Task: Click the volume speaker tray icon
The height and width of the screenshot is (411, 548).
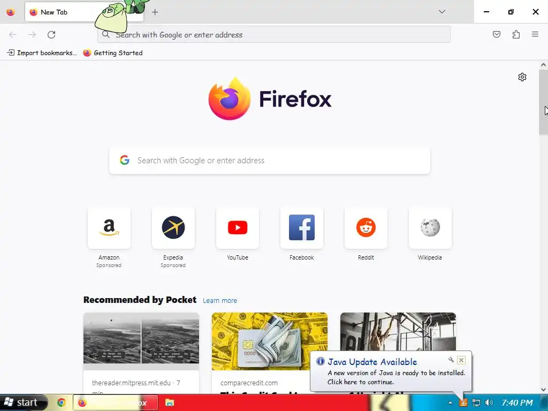Action: pyautogui.click(x=489, y=402)
